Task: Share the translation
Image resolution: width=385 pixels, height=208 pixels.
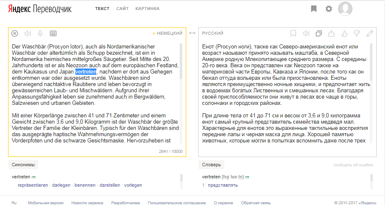Action: (331, 33)
